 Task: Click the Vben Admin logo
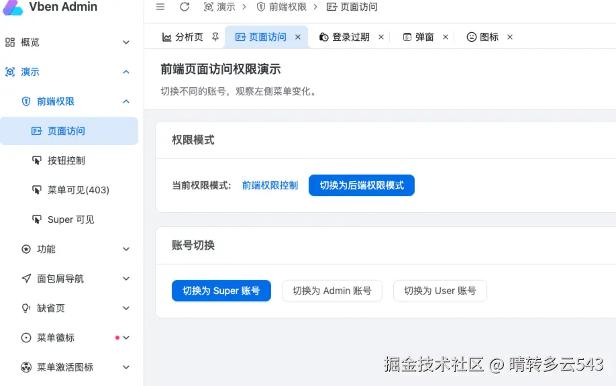13,7
